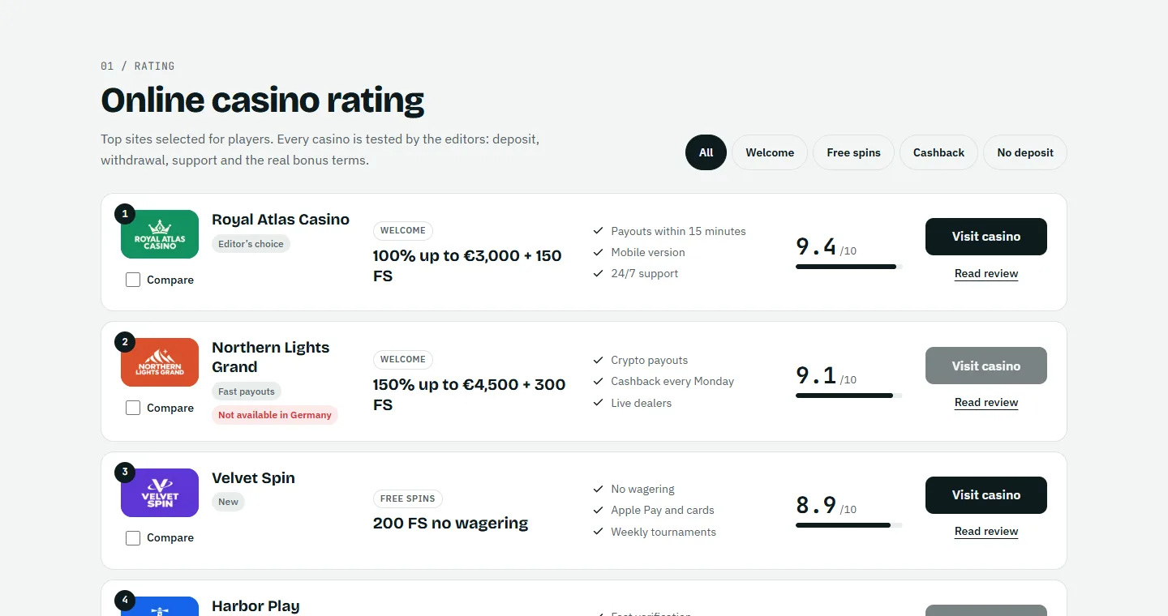Click the Royal Atlas Casino logo
Viewport: 1168px width, 616px height.
pyautogui.click(x=160, y=234)
